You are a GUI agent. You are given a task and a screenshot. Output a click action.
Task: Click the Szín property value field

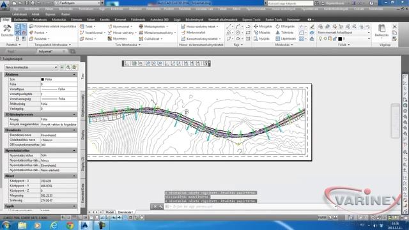[x=59, y=79]
